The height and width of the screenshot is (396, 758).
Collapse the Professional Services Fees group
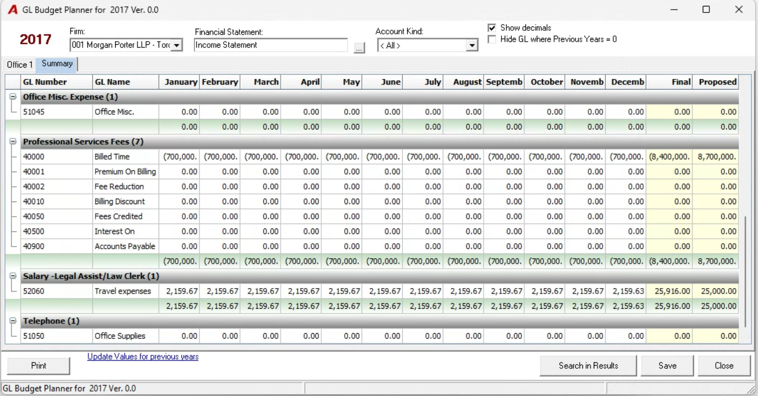coord(13,141)
